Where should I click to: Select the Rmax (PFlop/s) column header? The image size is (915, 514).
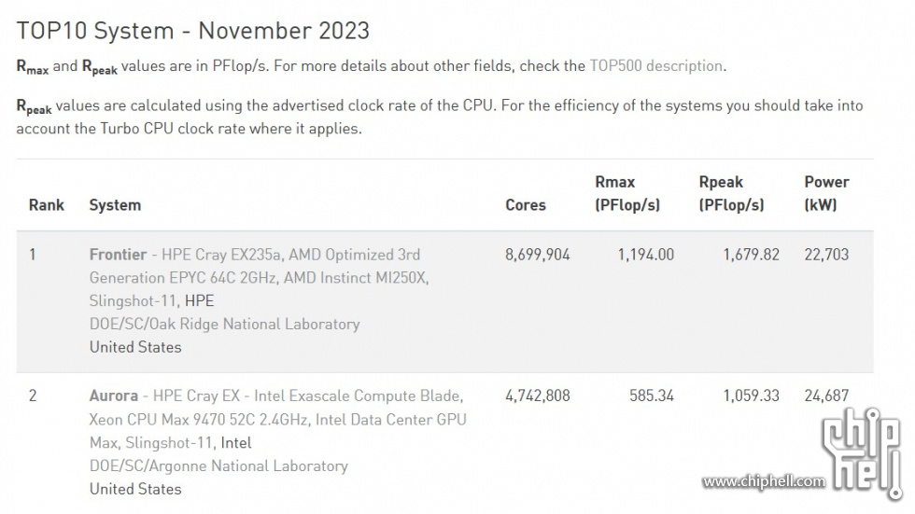click(627, 193)
